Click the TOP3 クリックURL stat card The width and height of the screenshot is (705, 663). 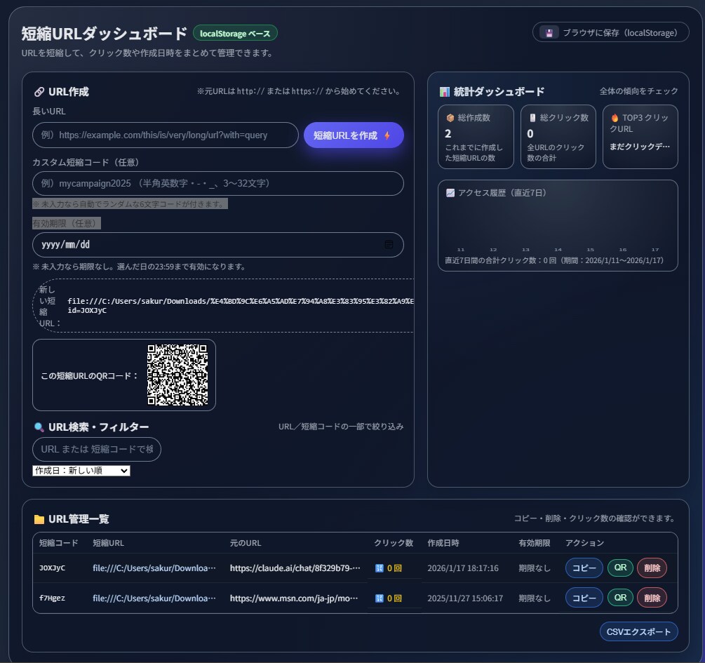(x=640, y=137)
